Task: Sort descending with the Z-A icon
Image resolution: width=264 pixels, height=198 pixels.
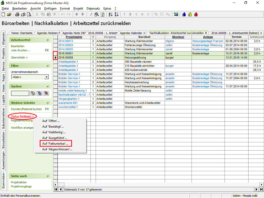Action: point(116,14)
